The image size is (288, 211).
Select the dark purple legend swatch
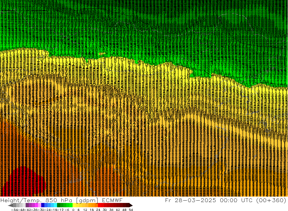[27, 205]
